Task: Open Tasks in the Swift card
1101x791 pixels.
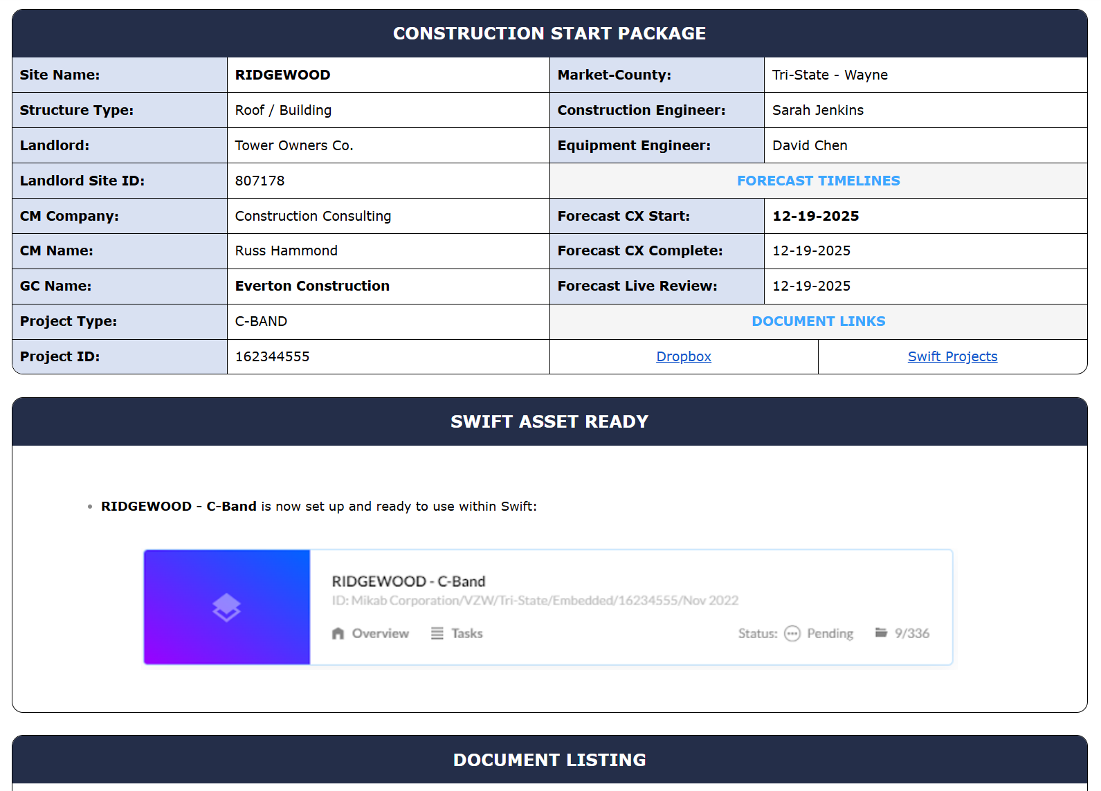Action: tap(467, 633)
